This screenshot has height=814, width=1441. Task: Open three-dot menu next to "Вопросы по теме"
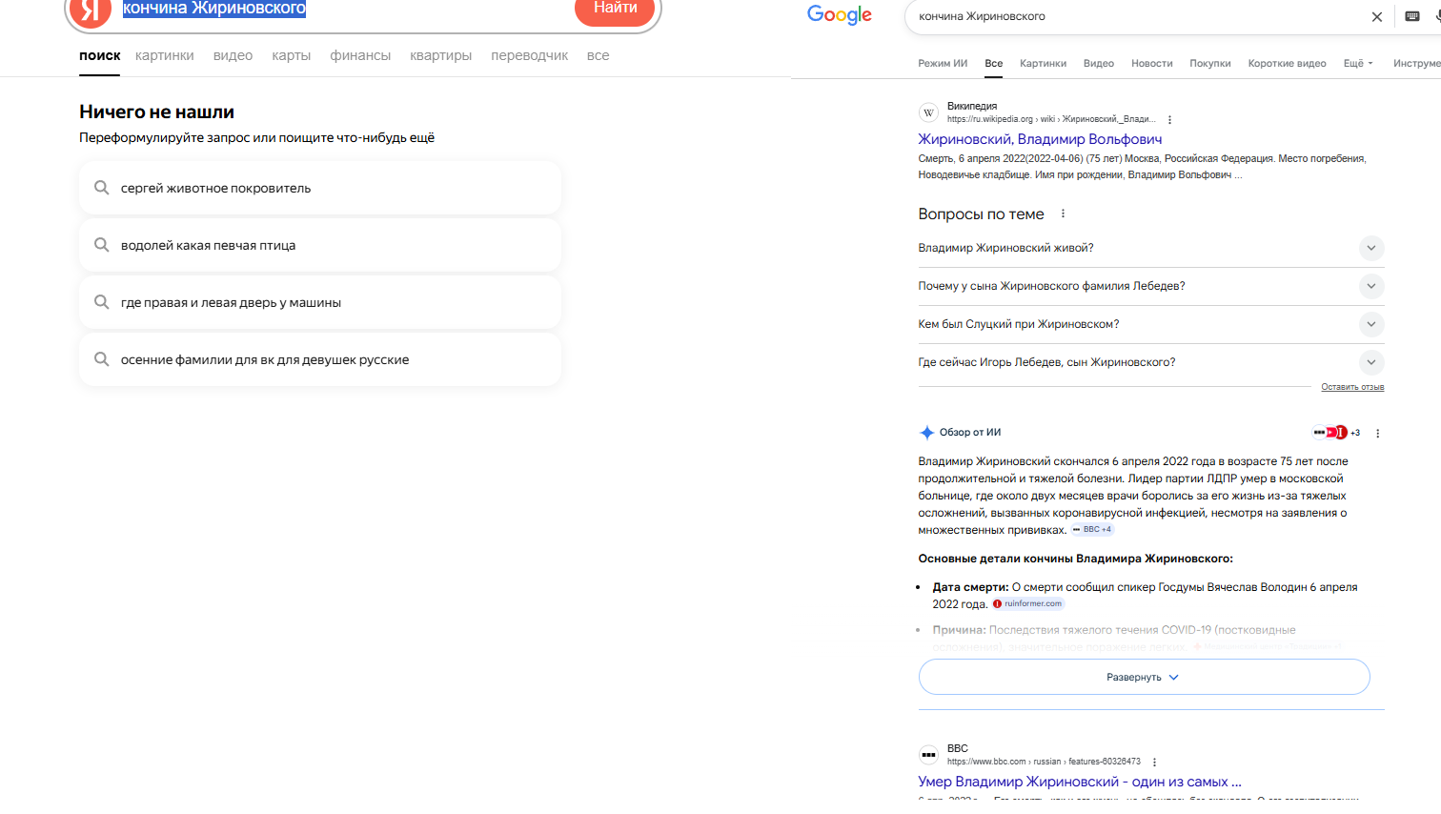click(x=1063, y=214)
